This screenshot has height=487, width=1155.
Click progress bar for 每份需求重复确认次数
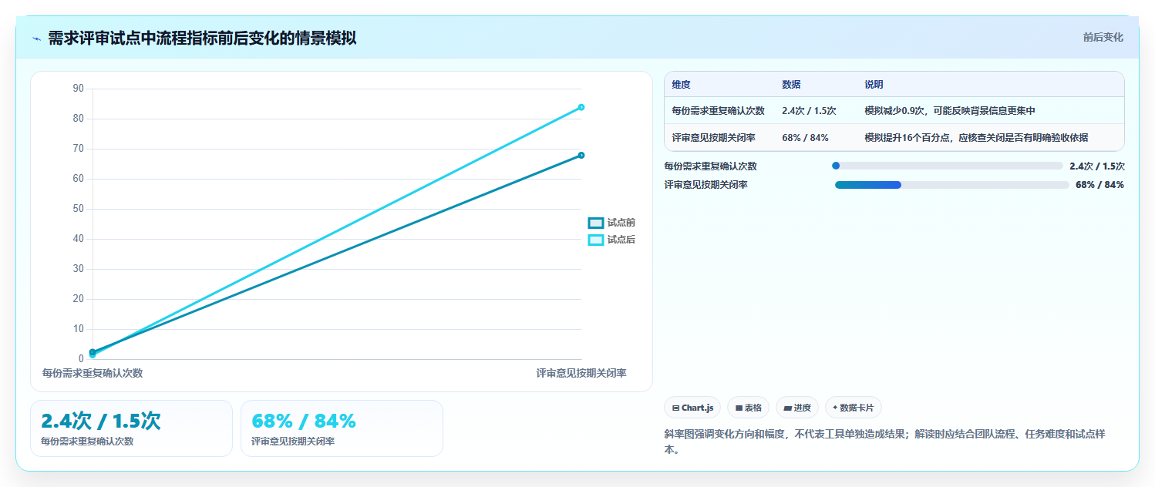click(948, 166)
